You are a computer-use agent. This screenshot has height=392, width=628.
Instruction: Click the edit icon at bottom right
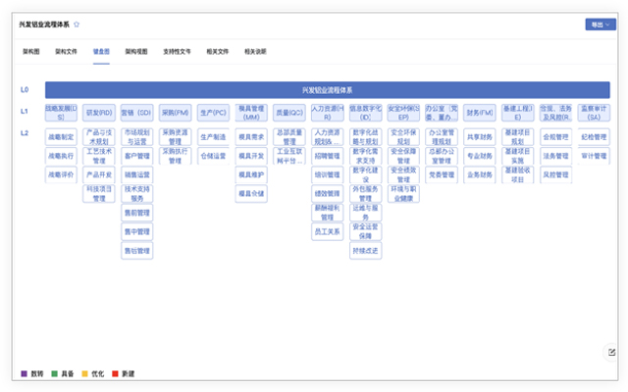[611, 352]
